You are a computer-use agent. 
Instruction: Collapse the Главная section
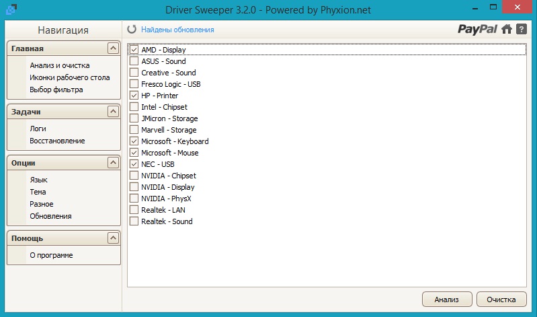[x=113, y=48]
